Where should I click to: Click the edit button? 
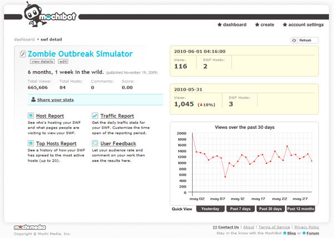coord(63,62)
